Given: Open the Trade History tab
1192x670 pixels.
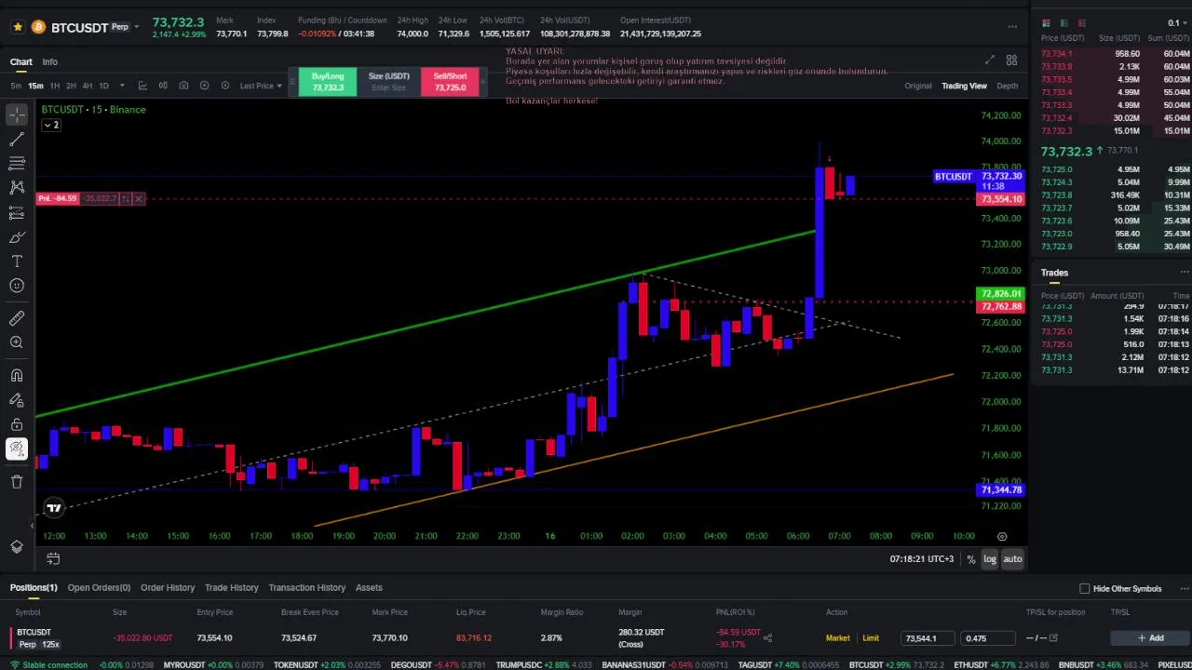Looking at the screenshot, I should (x=231, y=588).
